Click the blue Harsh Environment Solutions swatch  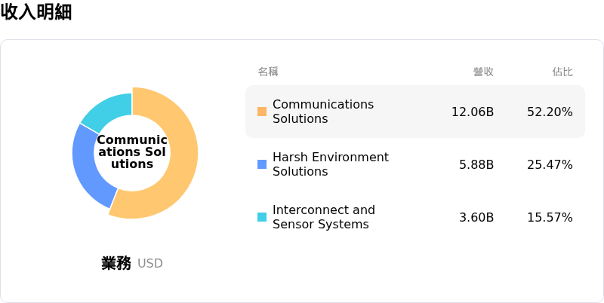[x=262, y=164]
